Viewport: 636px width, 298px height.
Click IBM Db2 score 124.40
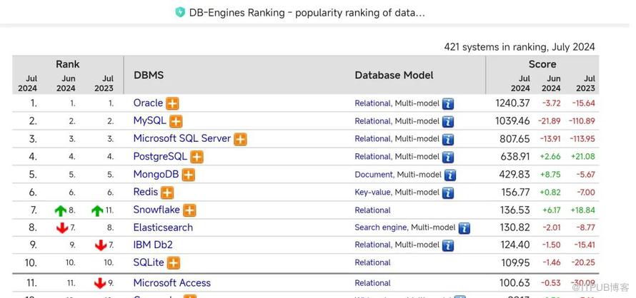(515, 245)
